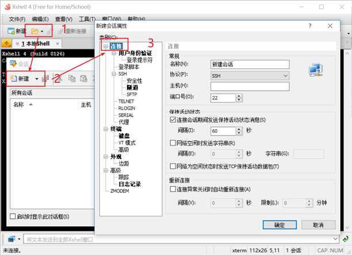
Task: Collapse the SSH tree node
Action: click(x=114, y=74)
